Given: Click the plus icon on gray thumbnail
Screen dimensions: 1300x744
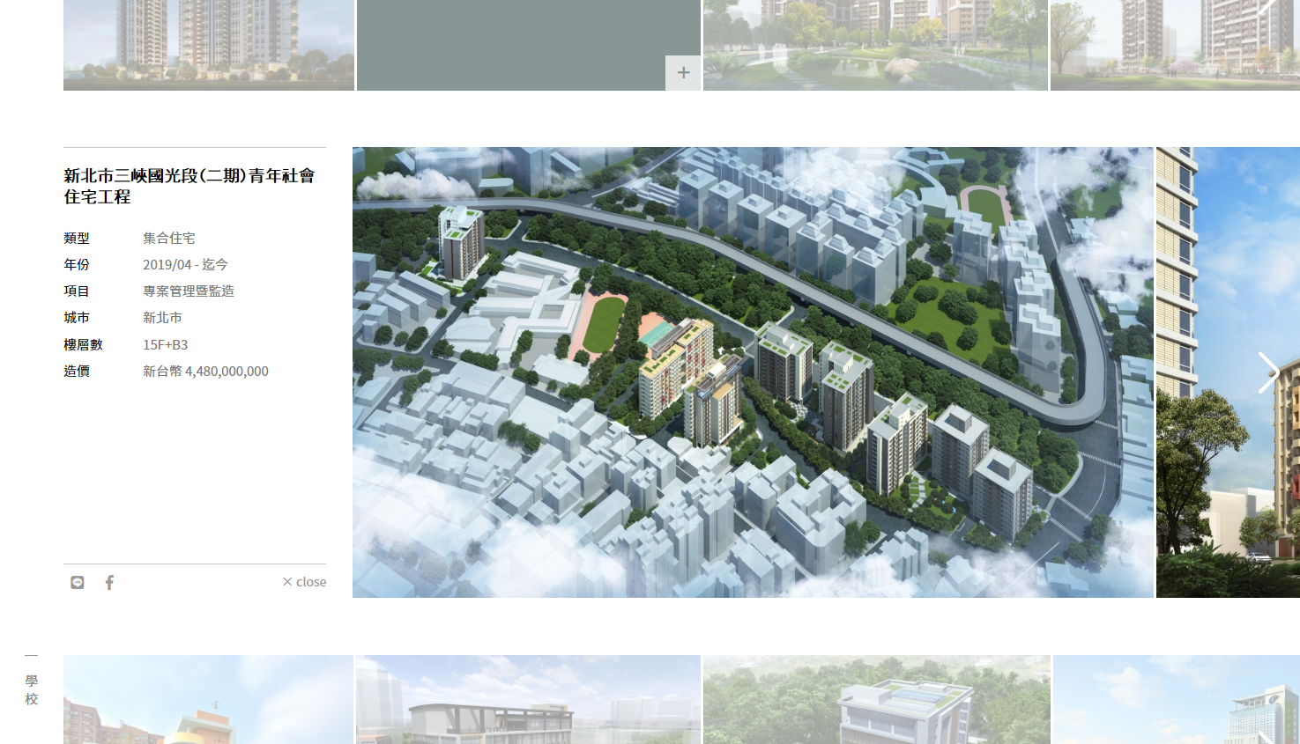Looking at the screenshot, I should click(683, 73).
